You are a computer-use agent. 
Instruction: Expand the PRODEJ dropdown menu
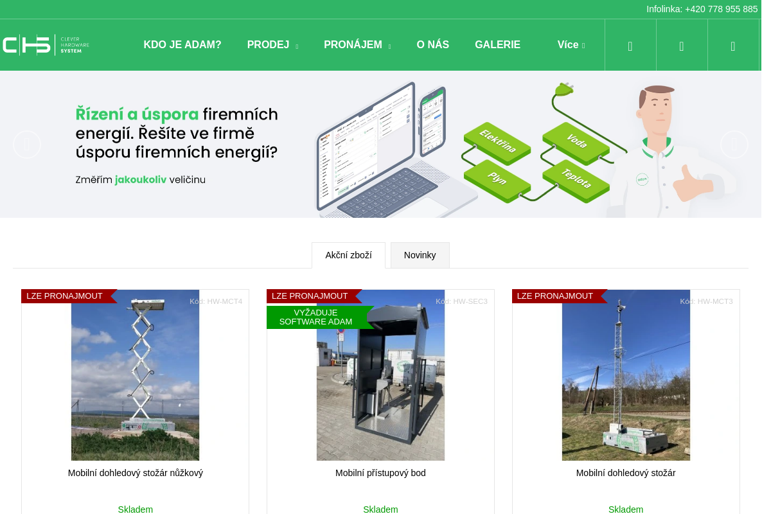[272, 45]
